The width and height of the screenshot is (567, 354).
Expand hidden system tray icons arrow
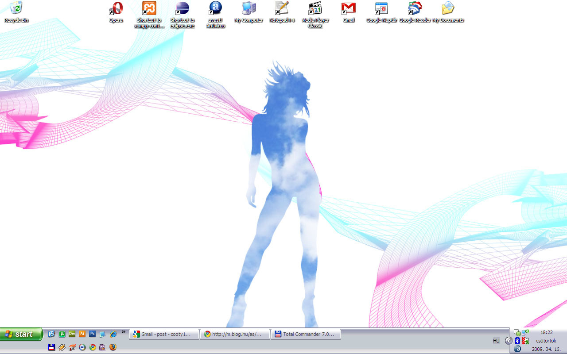point(509,340)
